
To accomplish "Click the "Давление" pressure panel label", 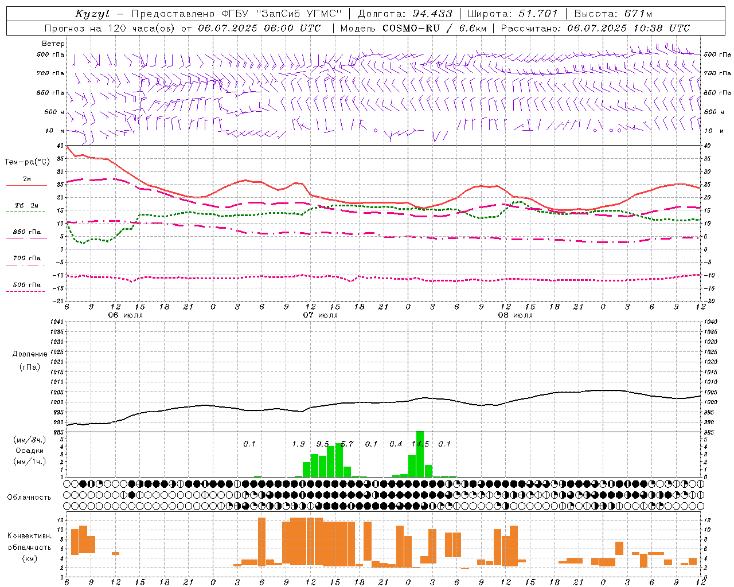I will point(30,354).
